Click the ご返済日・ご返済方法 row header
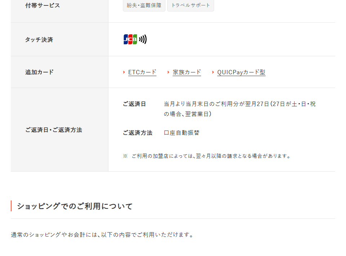The height and width of the screenshot is (256, 346). [x=54, y=130]
